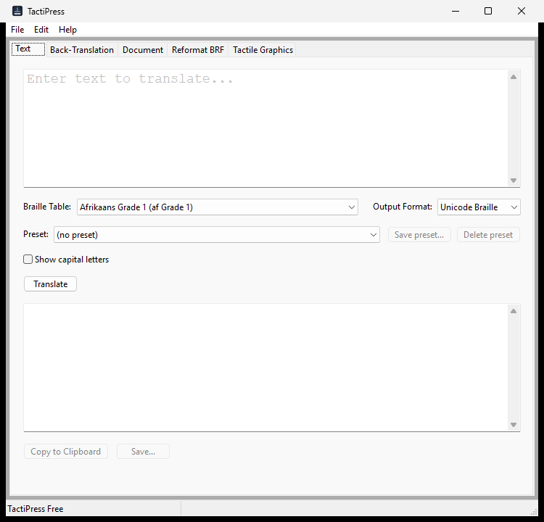The height and width of the screenshot is (522, 544).
Task: Click output area scrollbar up arrow
Action: point(514,311)
